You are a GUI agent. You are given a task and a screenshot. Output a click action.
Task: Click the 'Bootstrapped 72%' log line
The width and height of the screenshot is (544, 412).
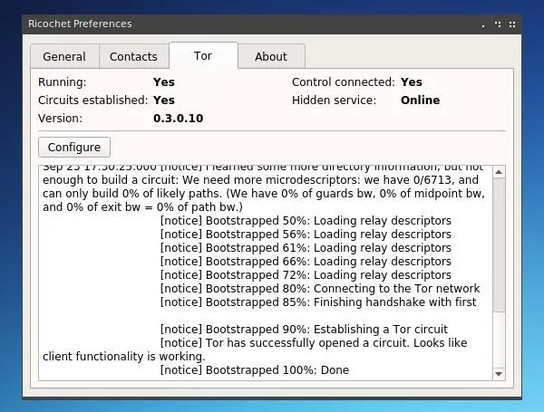(306, 275)
